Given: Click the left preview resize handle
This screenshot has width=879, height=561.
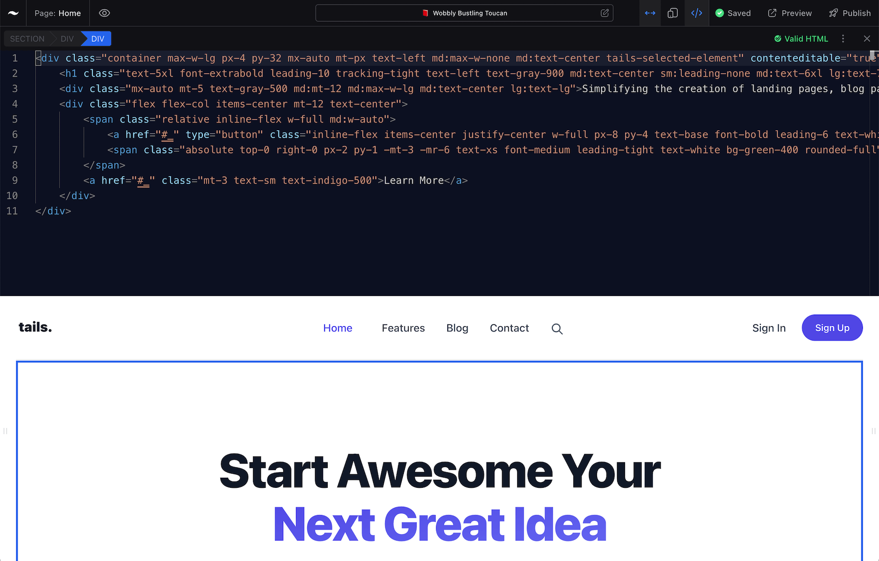Looking at the screenshot, I should (5, 431).
